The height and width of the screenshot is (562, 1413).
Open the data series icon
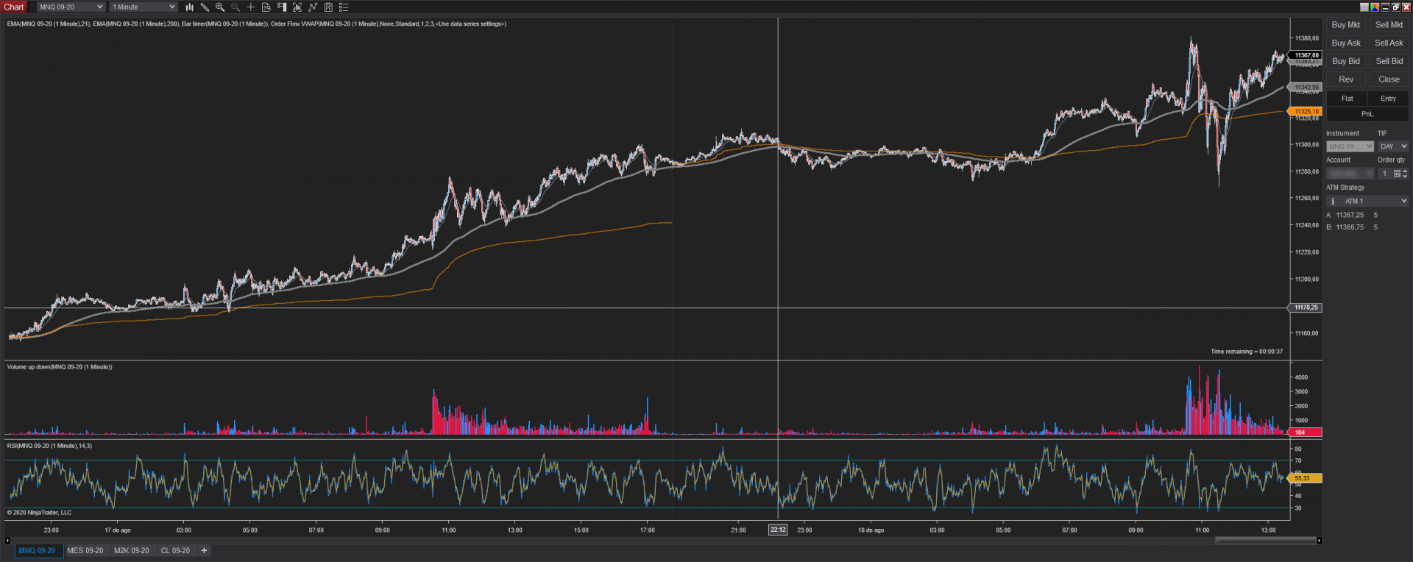coord(297,7)
